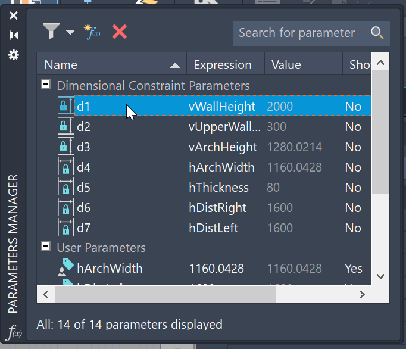Collapse the User Parameters group

coord(46,246)
